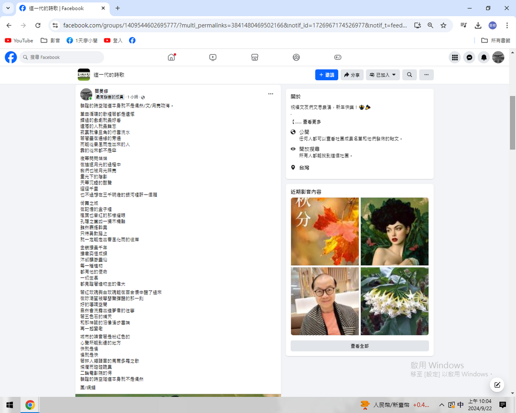Click 查看全部 to view all media
Image resolution: width=516 pixels, height=413 pixels.
tap(359, 346)
